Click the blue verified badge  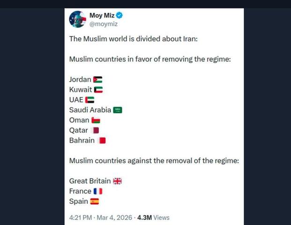[x=119, y=15]
